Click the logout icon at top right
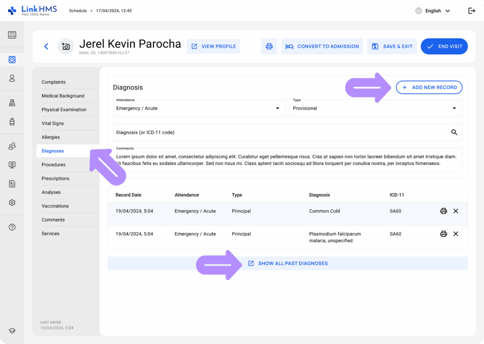Screen dimensions: 484x344 471,11
